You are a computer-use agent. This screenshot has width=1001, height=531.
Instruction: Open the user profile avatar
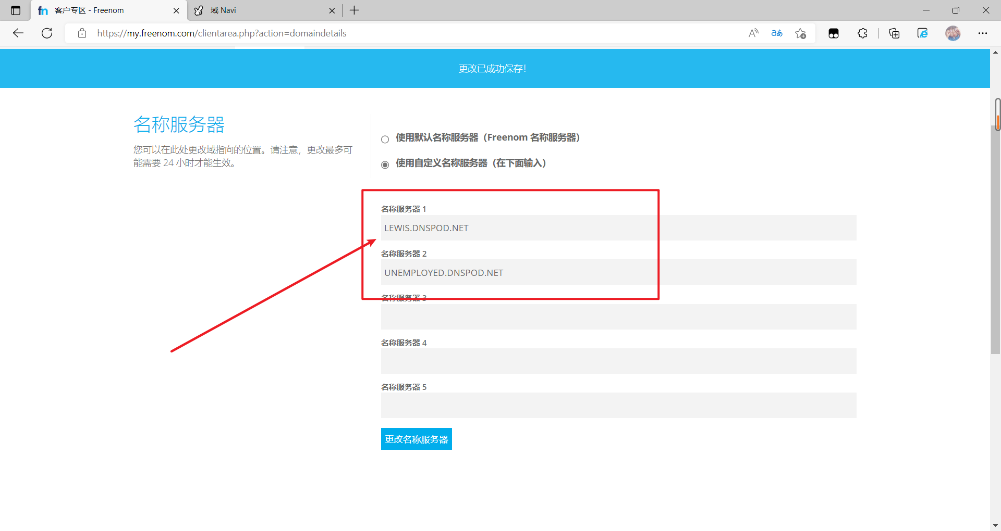(x=953, y=33)
